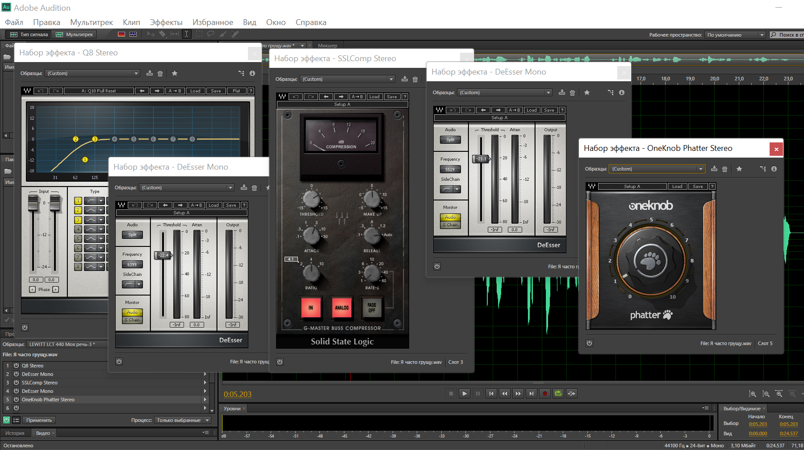Open the Эффекты menu
This screenshot has width=804, height=450.
pyautogui.click(x=166, y=22)
